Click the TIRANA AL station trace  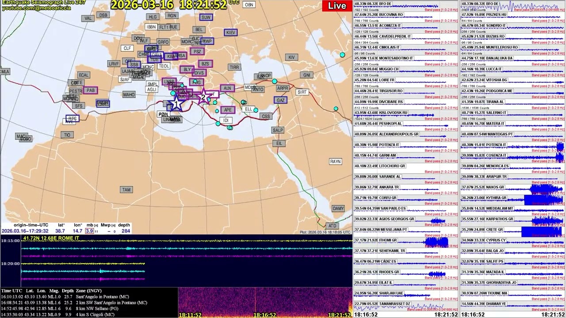(512, 104)
